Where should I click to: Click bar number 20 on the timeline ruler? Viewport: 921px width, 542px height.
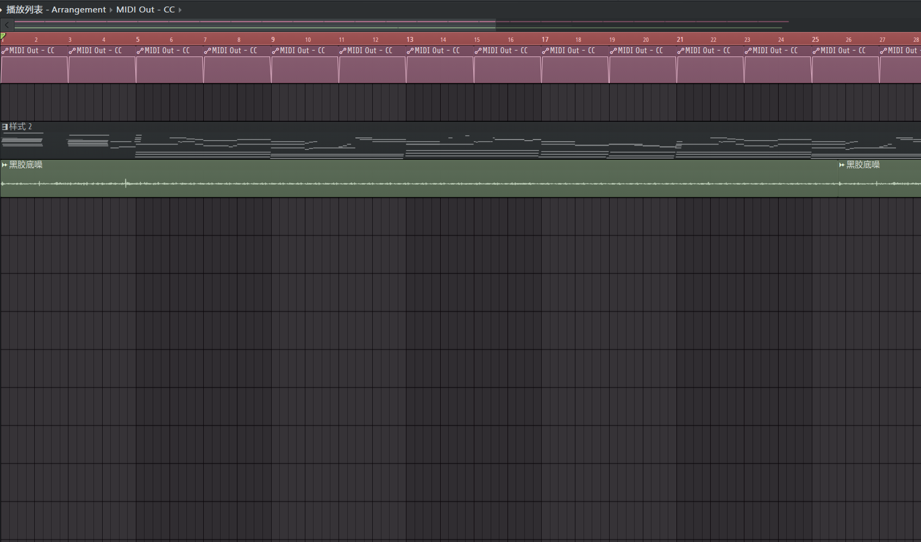point(646,40)
